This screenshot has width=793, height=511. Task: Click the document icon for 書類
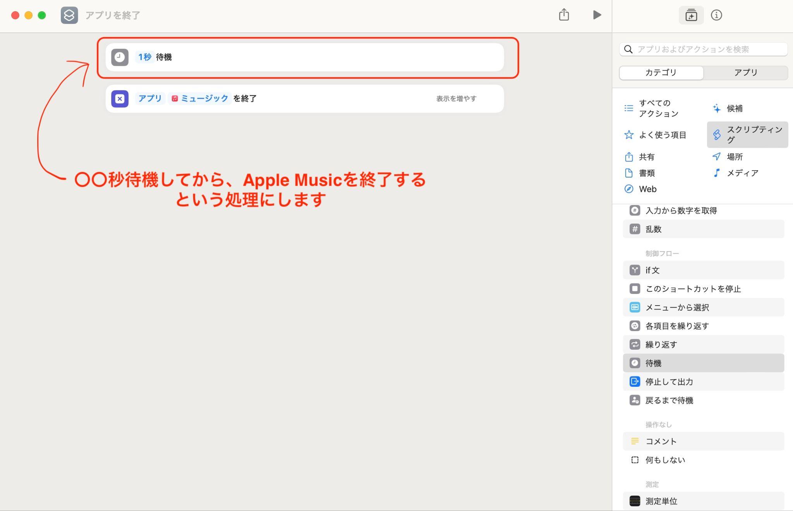pyautogui.click(x=629, y=173)
